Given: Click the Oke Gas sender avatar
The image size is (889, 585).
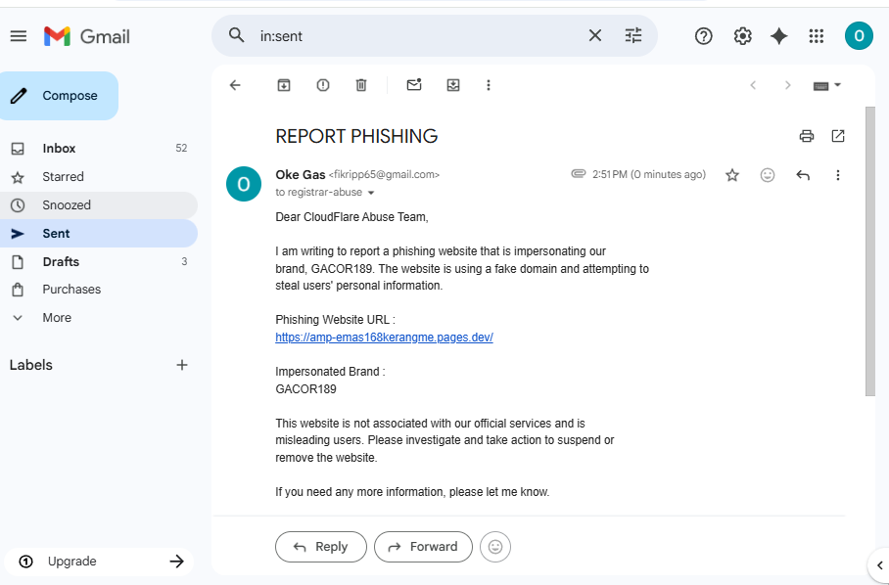Looking at the screenshot, I should click(243, 184).
